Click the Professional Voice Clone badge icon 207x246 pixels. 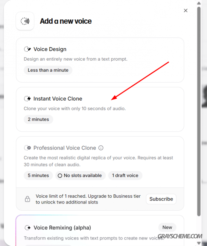[x=27, y=148]
